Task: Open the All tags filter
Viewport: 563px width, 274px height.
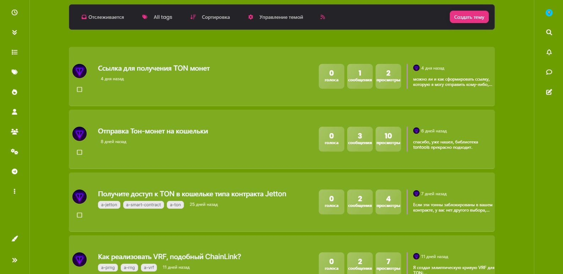Action: coord(157,17)
